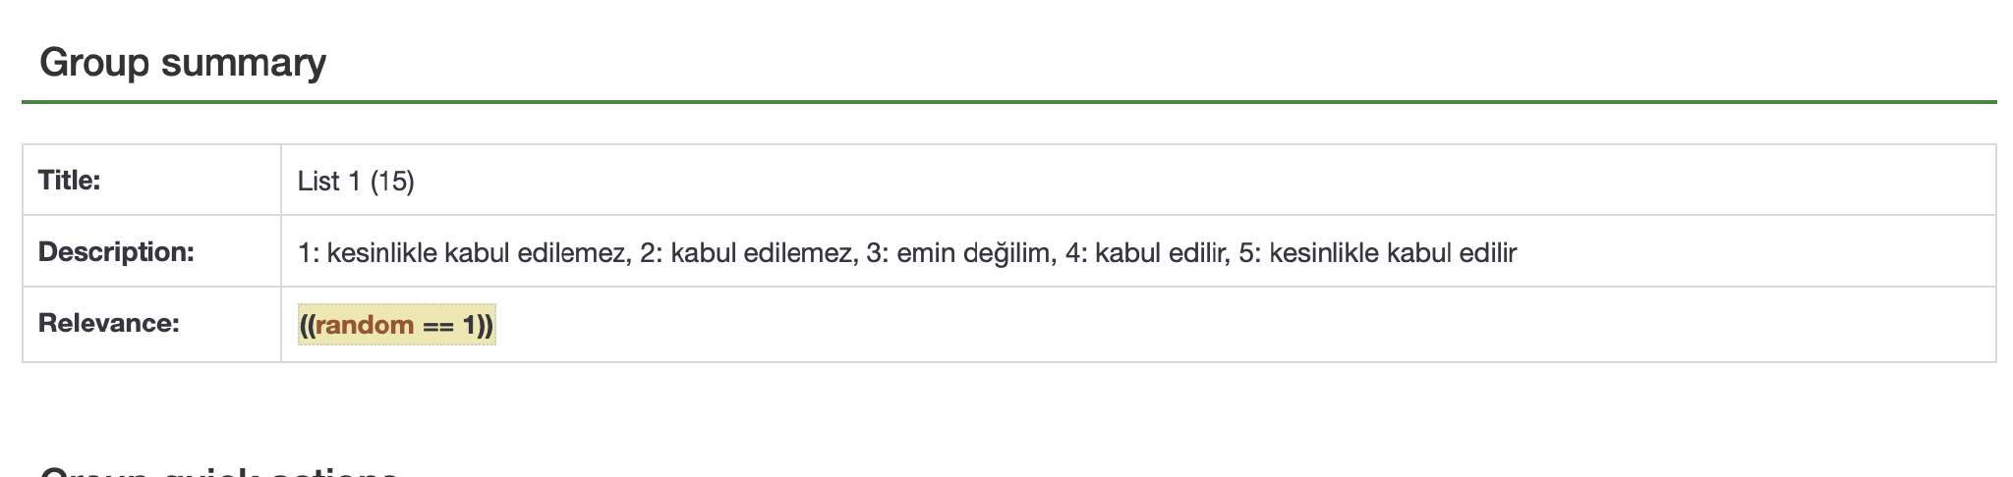Viewport: 2013px width, 477px height.
Task: Click "5: kesinlikle kabul edilir" in the description
Action: click(1378, 253)
